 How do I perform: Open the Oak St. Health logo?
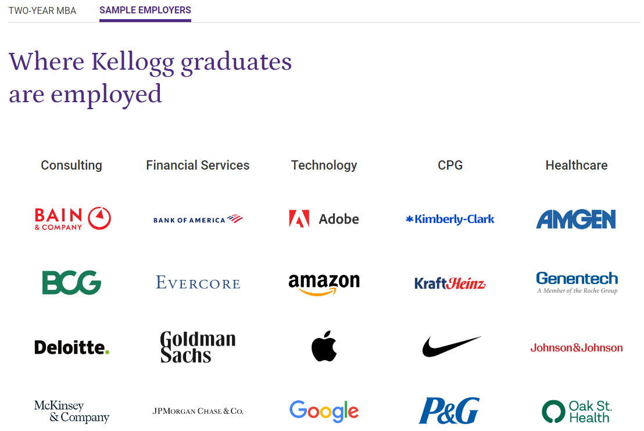pyautogui.click(x=576, y=411)
